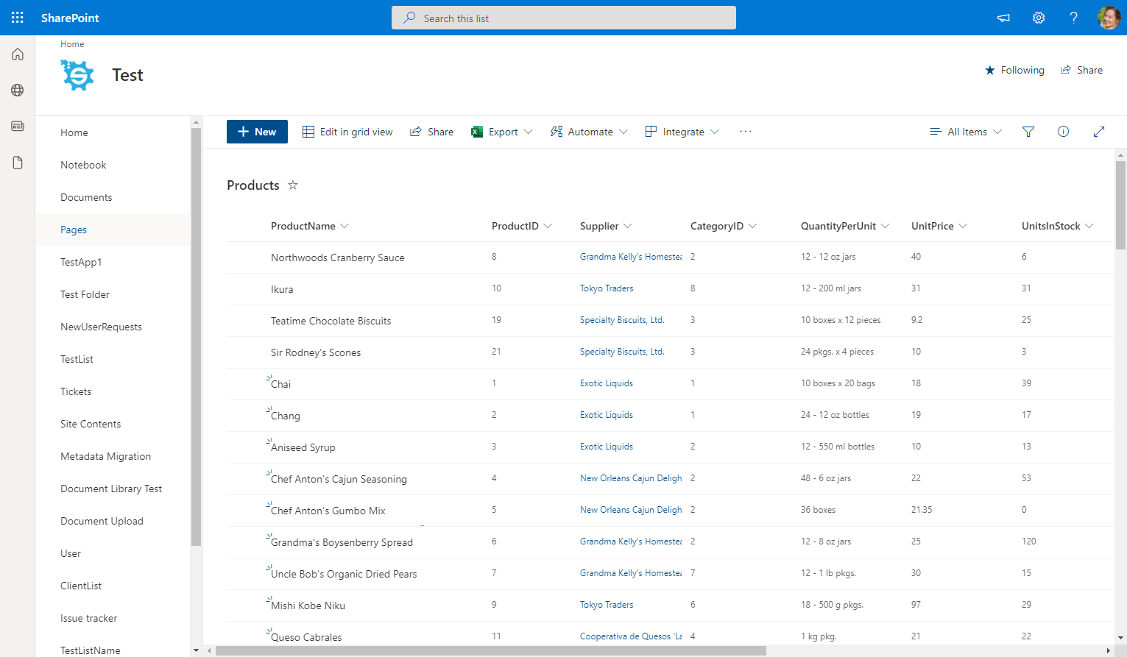Screen dimensions: 1127x657
Task: Open the UnitPrice column menu
Action: [939, 226]
